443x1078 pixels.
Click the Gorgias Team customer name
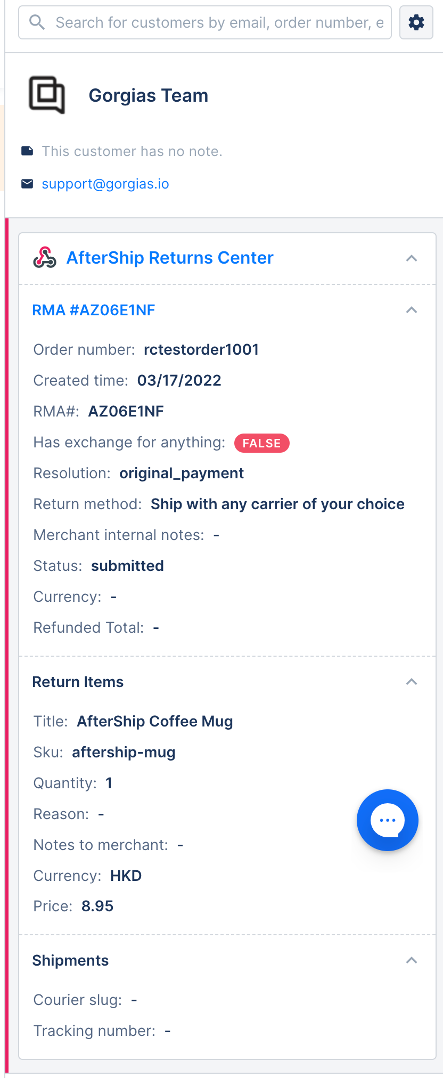pyautogui.click(x=149, y=95)
